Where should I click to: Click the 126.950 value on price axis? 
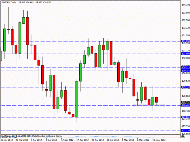(x=186, y=134)
